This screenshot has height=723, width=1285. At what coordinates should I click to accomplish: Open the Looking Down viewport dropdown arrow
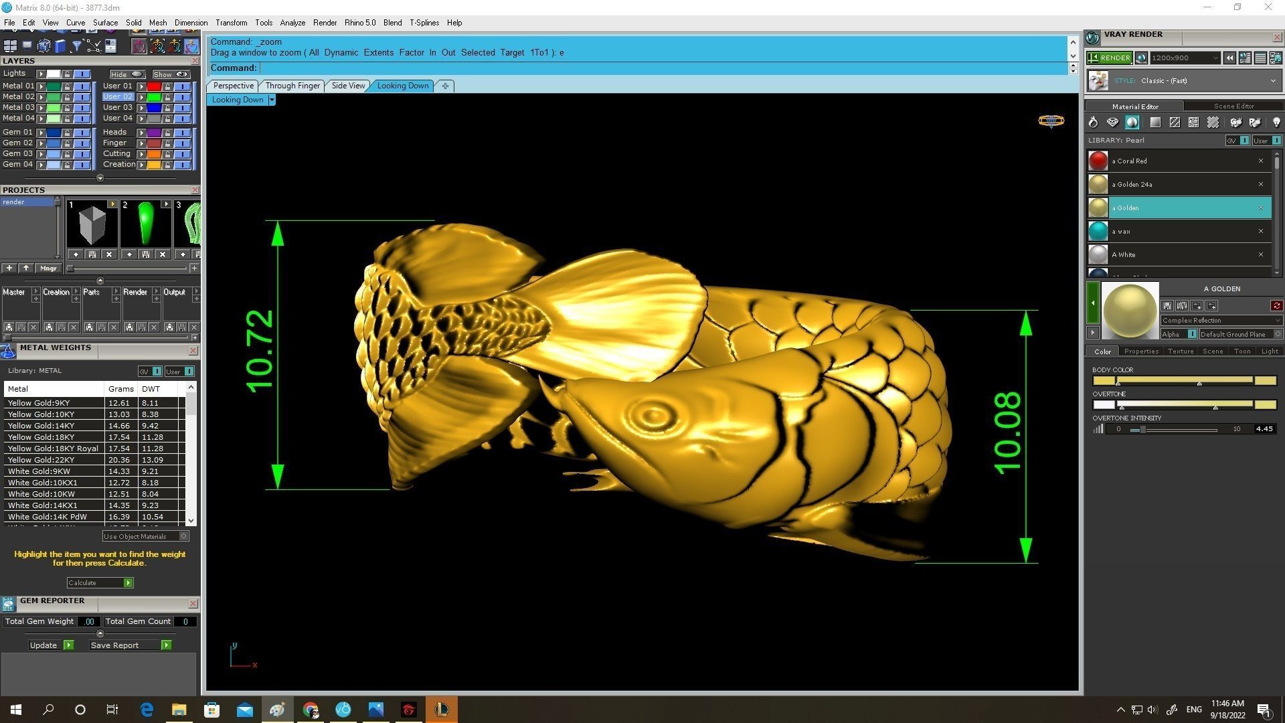click(271, 100)
